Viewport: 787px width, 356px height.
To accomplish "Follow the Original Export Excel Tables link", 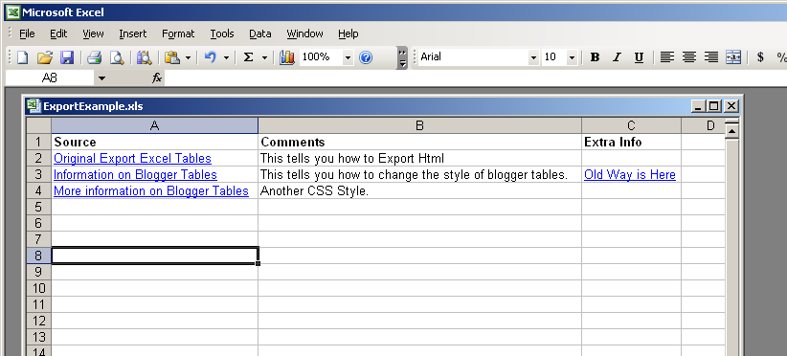I will click(132, 159).
